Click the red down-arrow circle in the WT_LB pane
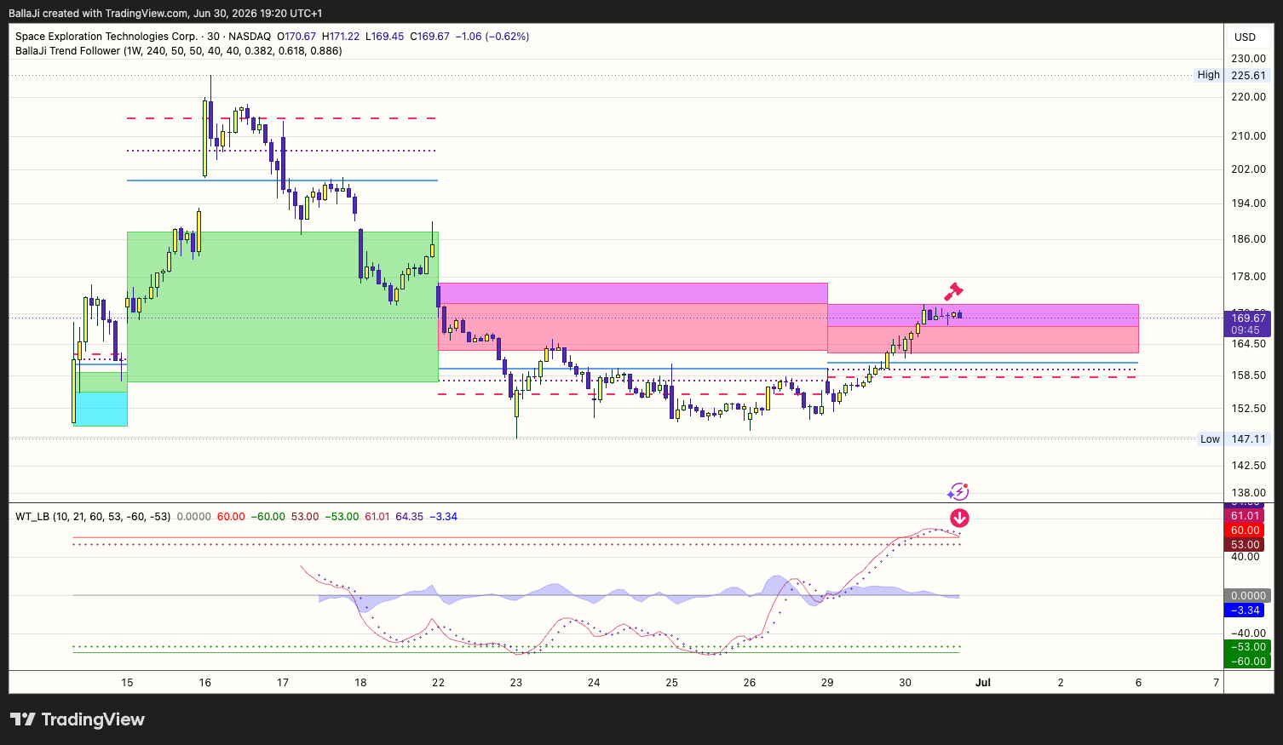This screenshot has width=1283, height=745. tap(959, 518)
